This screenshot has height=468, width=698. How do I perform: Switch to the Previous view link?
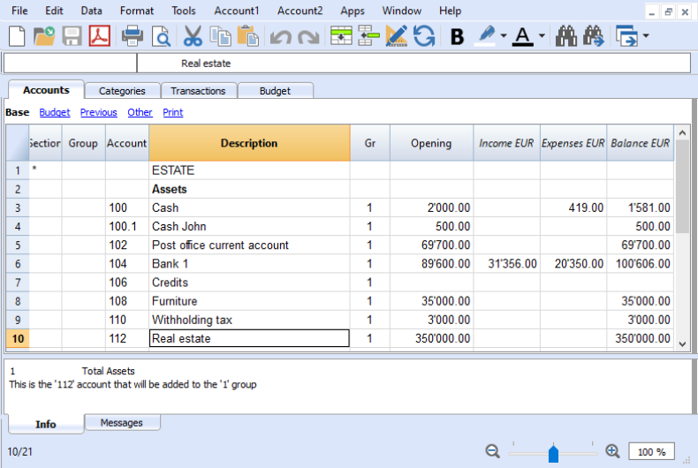coord(99,112)
